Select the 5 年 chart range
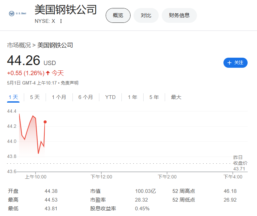257x216 pixels. [x=154, y=97]
